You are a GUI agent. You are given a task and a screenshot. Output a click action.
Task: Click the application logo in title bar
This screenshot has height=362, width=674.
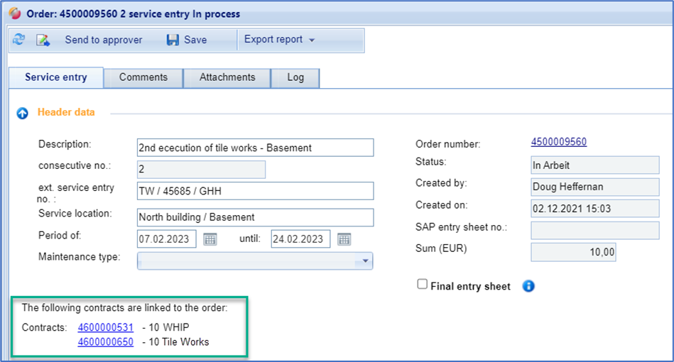pyautogui.click(x=13, y=13)
